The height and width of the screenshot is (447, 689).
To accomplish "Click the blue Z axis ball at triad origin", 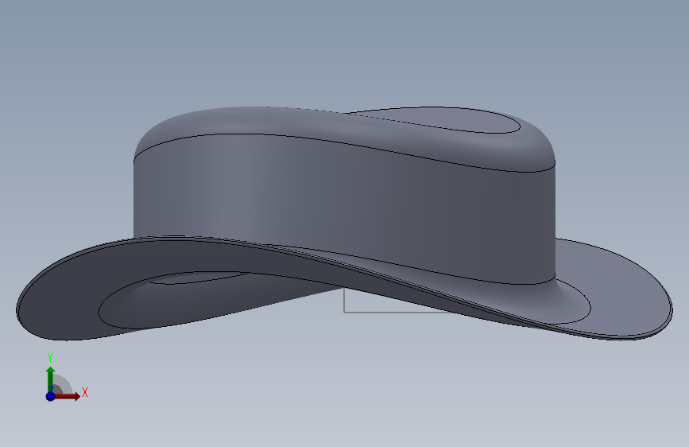I will [x=50, y=396].
